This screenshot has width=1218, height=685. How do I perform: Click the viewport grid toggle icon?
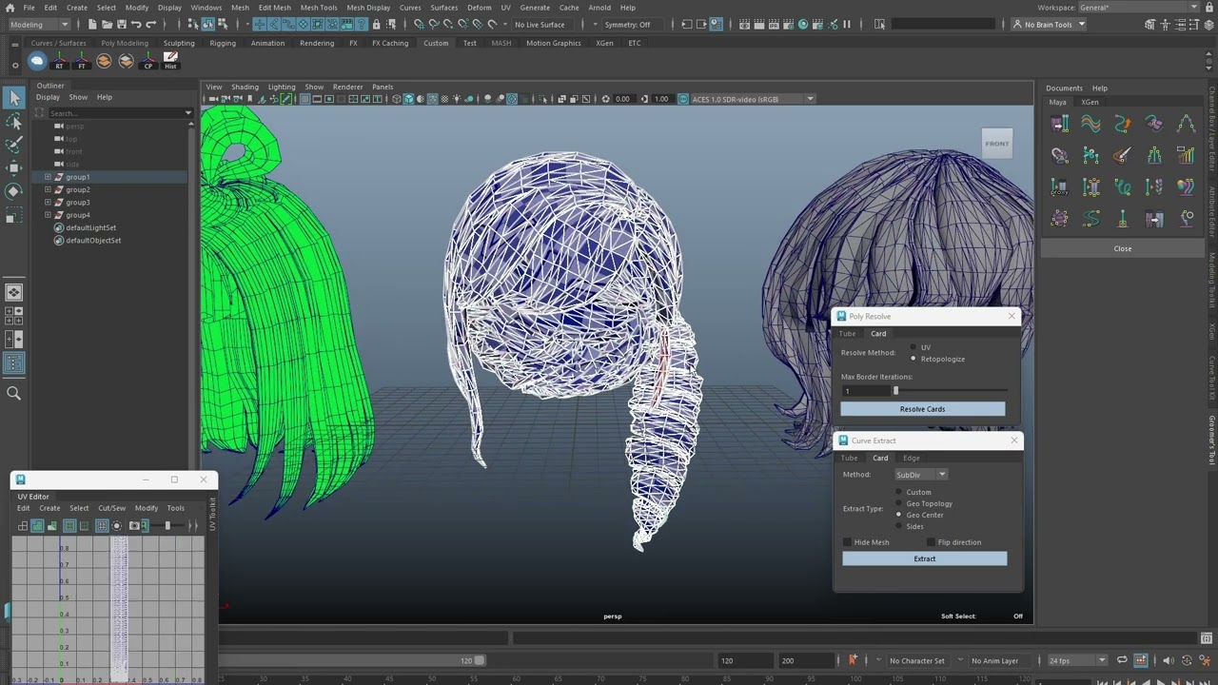click(x=304, y=99)
